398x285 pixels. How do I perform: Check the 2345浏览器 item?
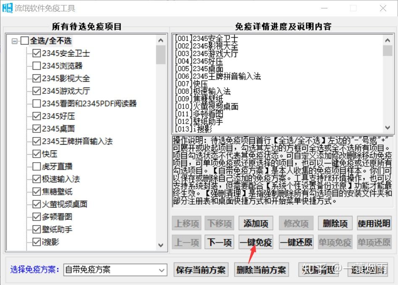37,66
